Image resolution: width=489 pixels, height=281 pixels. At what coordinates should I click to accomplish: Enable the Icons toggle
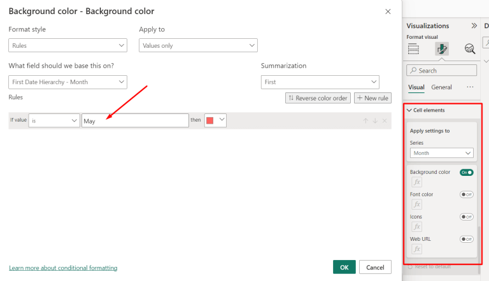click(466, 217)
